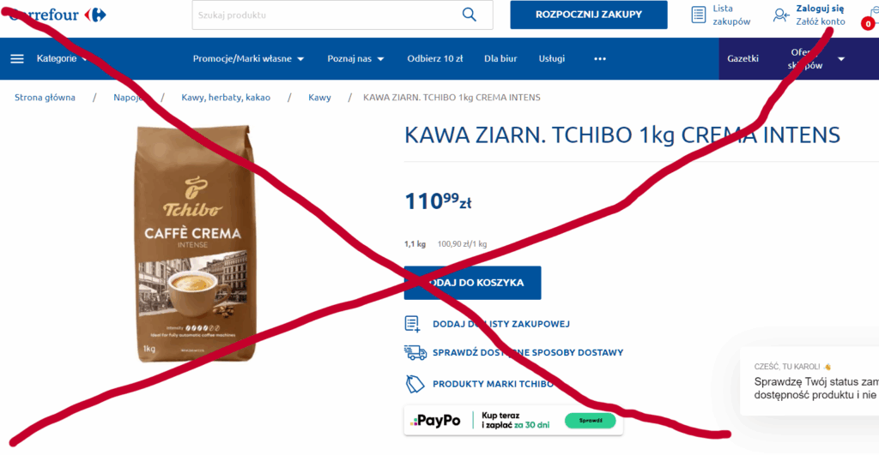Expand the Oferta sklepów dropdown arrow
Viewport: 879px width, 455px height.
[841, 59]
